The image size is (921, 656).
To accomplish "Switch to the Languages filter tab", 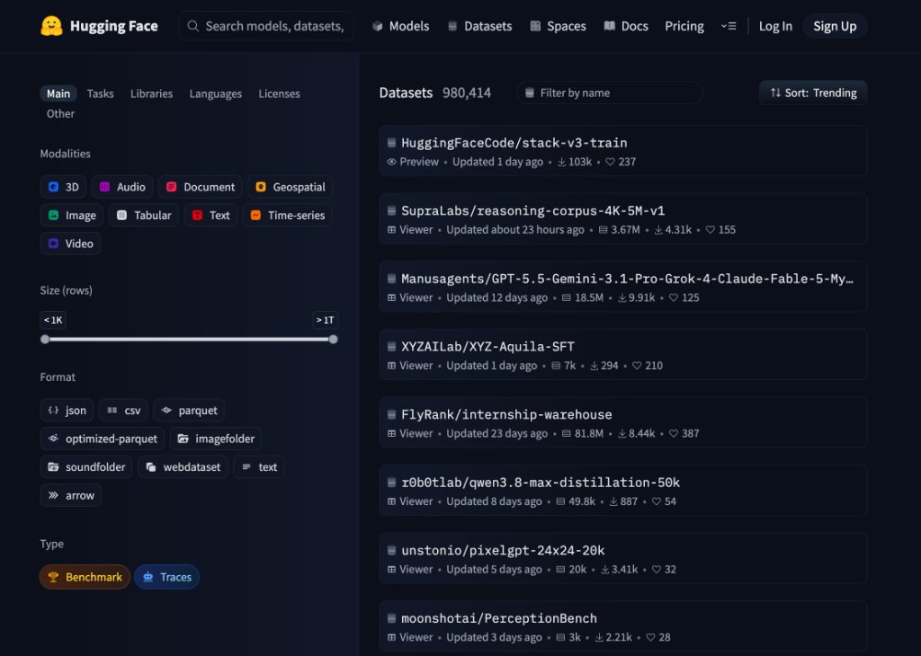I will pos(216,93).
